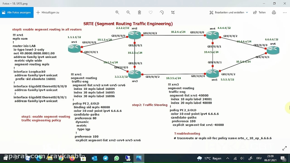Show hidden tray icons chevron
This screenshot has height=163, width=290.
pos(228,158)
